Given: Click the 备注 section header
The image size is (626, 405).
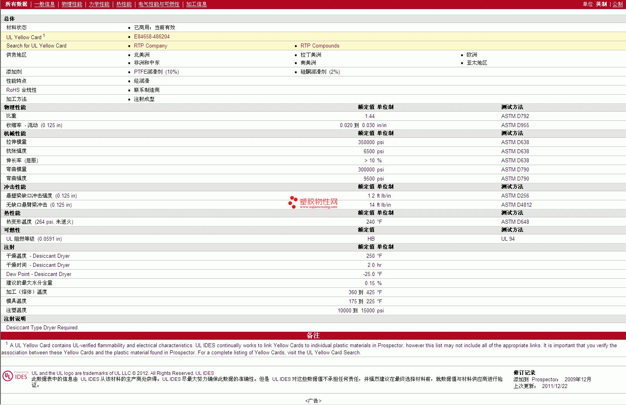Looking at the screenshot, I should tap(313, 335).
